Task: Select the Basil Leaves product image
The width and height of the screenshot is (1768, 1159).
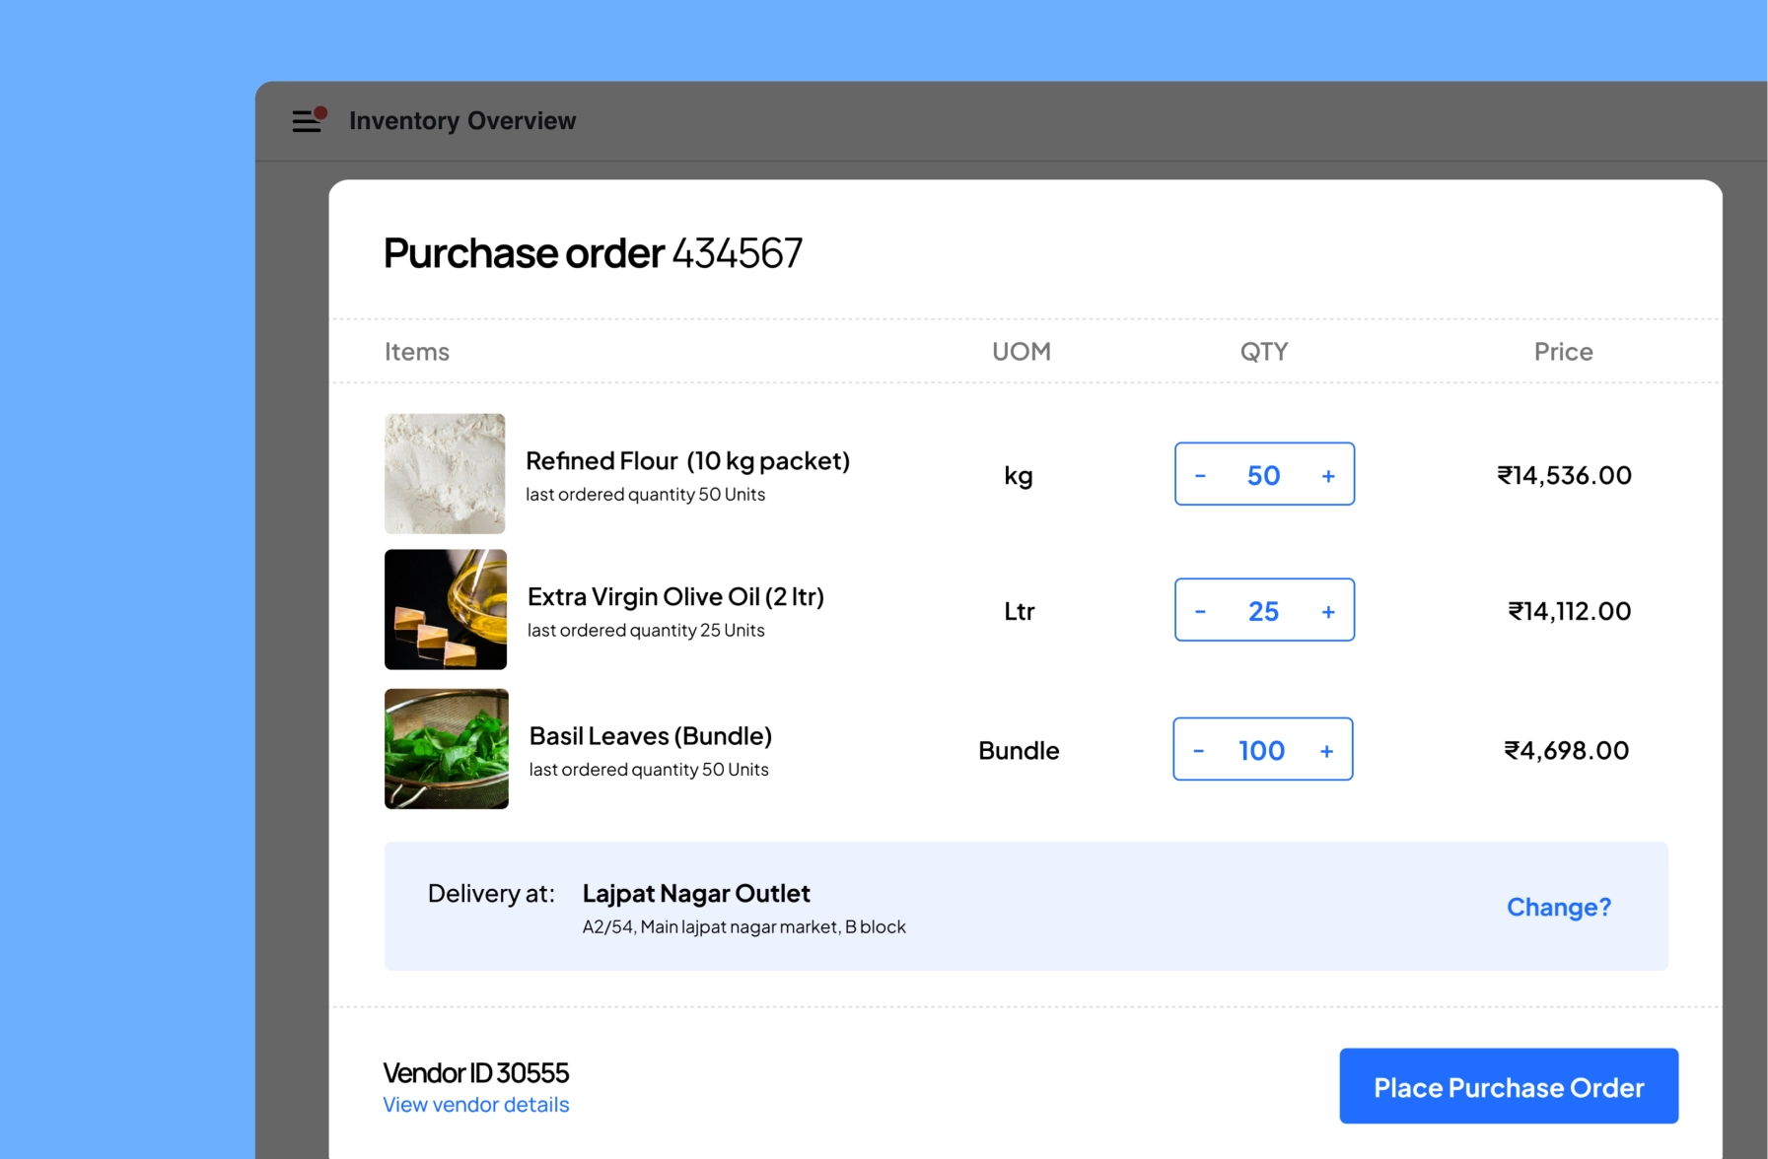Action: 447,749
